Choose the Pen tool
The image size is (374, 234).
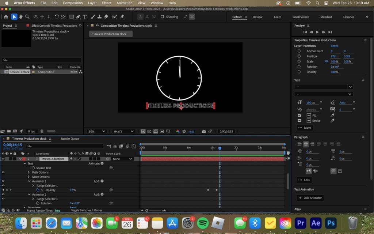click(x=78, y=17)
